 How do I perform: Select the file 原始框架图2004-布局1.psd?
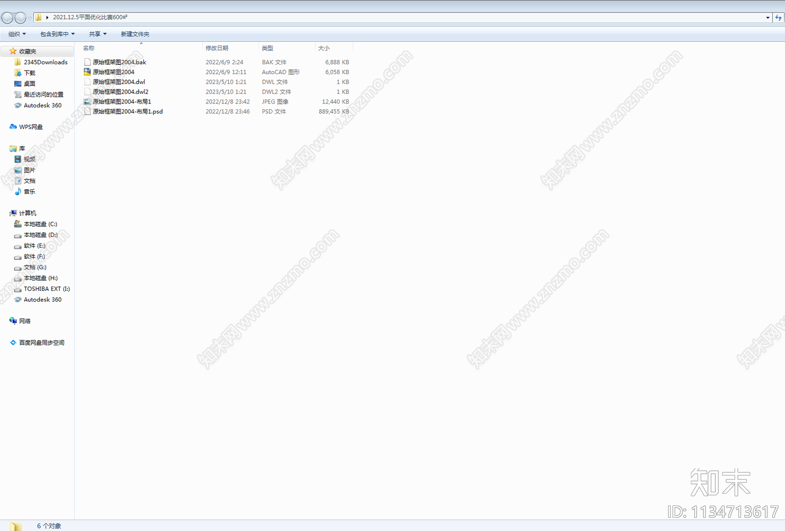tap(128, 111)
